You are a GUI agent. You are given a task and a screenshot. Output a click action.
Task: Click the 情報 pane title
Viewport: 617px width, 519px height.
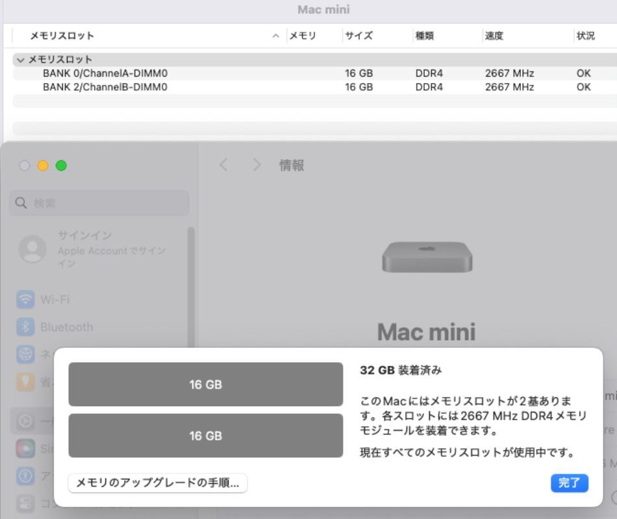pyautogui.click(x=292, y=165)
